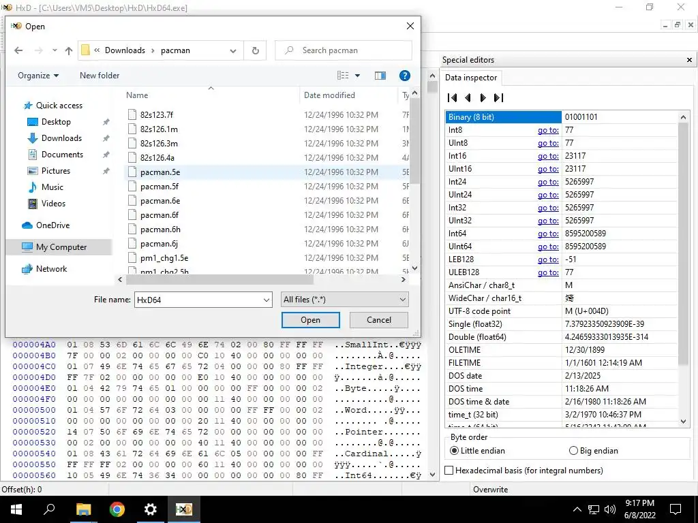The width and height of the screenshot is (698, 523).
Task: Click the Cancel button
Action: click(x=379, y=320)
